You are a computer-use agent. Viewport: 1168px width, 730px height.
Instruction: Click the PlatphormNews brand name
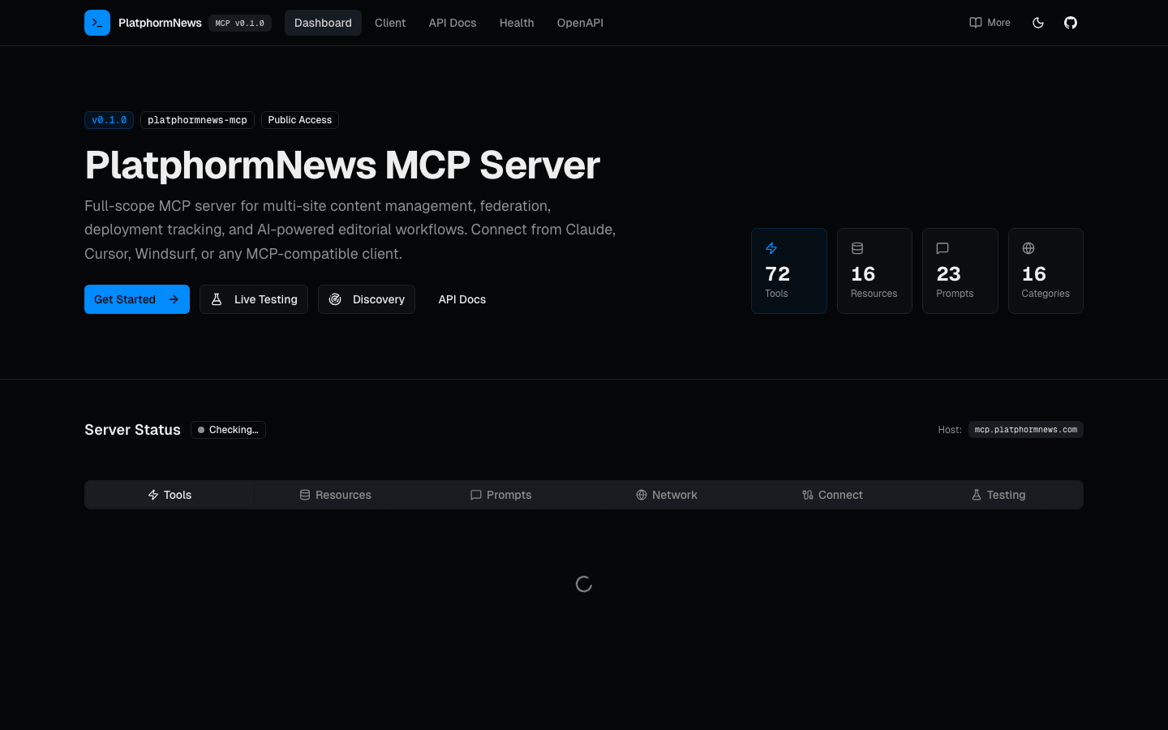click(160, 23)
